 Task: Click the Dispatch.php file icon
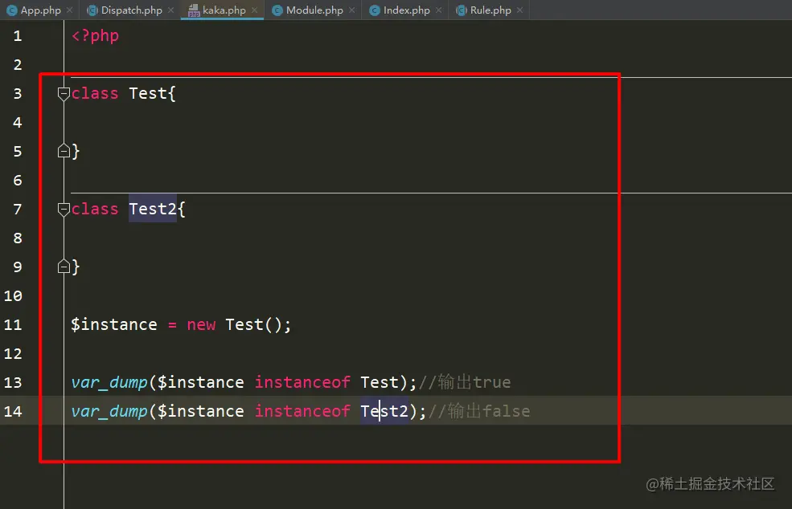tap(92, 10)
